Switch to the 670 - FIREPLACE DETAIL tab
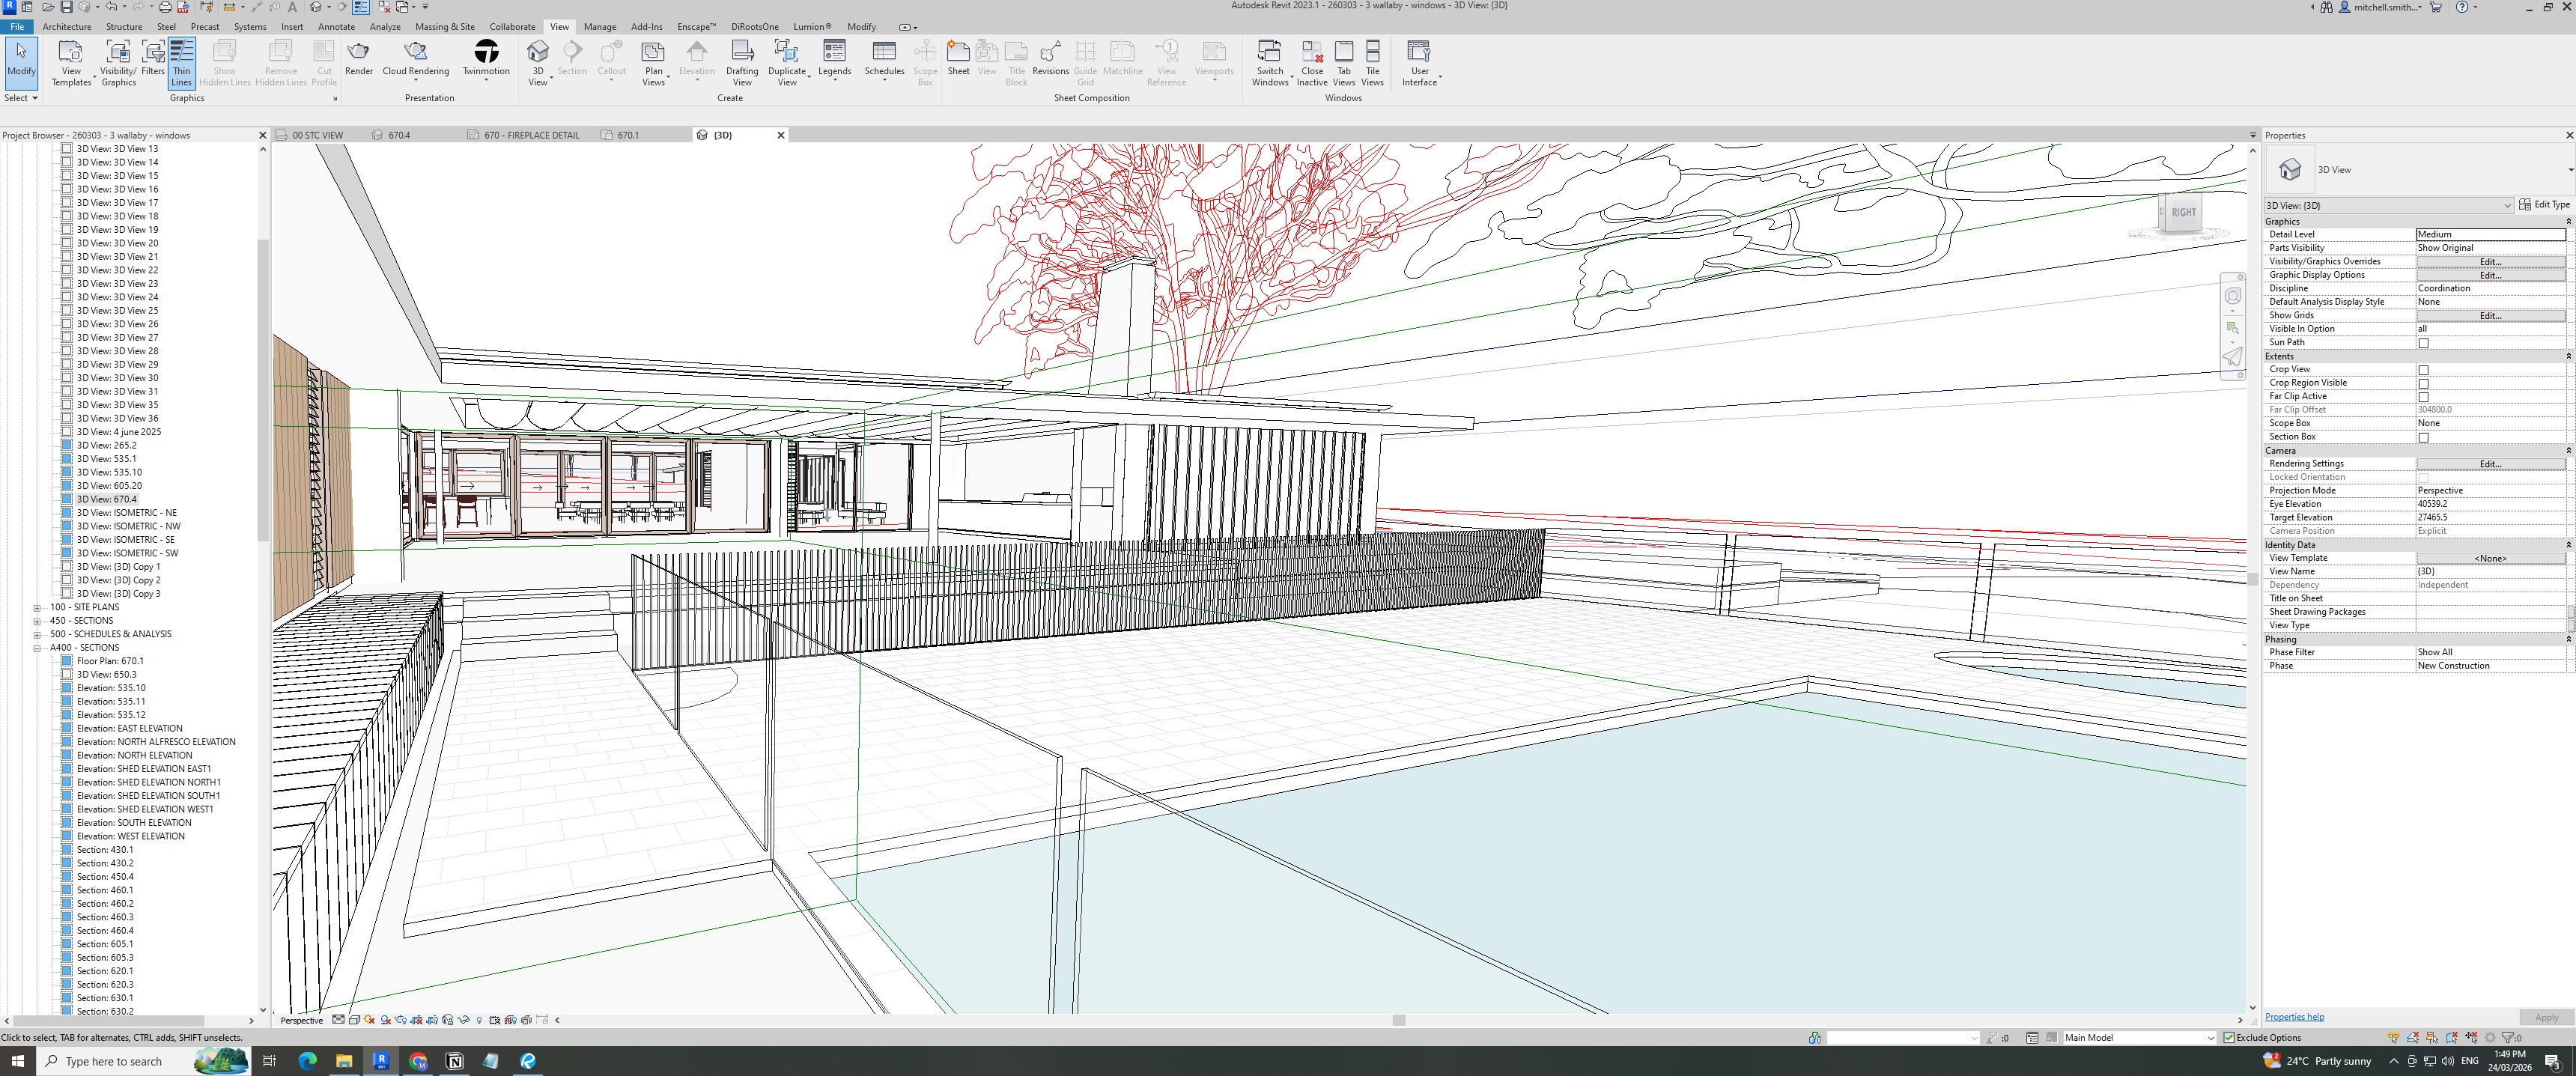 pyautogui.click(x=530, y=135)
